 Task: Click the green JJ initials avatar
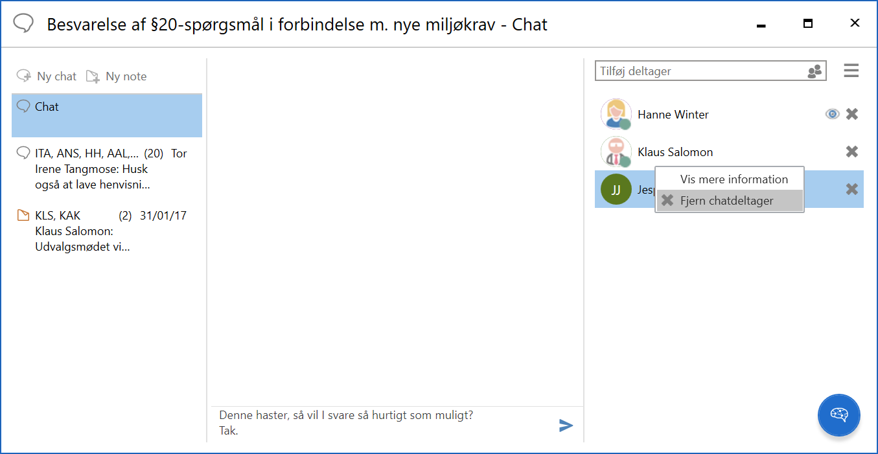point(616,189)
